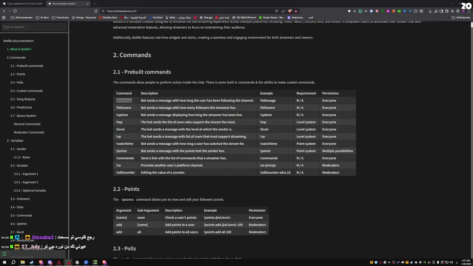Open Brave Shields lion icon
The height and width of the screenshot is (266, 473).
290,11
